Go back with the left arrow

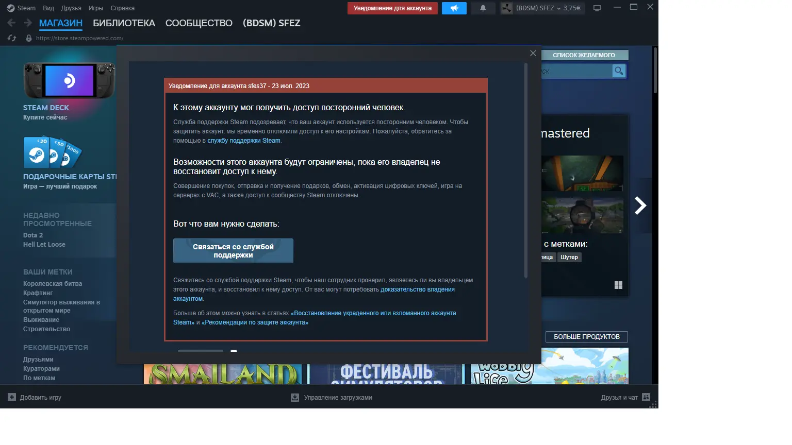(11, 23)
